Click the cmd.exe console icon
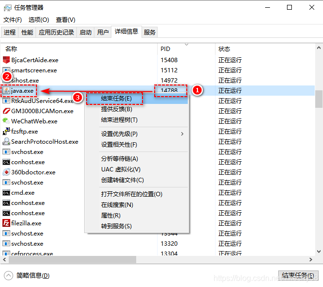323x287 pixels. tap(6, 193)
